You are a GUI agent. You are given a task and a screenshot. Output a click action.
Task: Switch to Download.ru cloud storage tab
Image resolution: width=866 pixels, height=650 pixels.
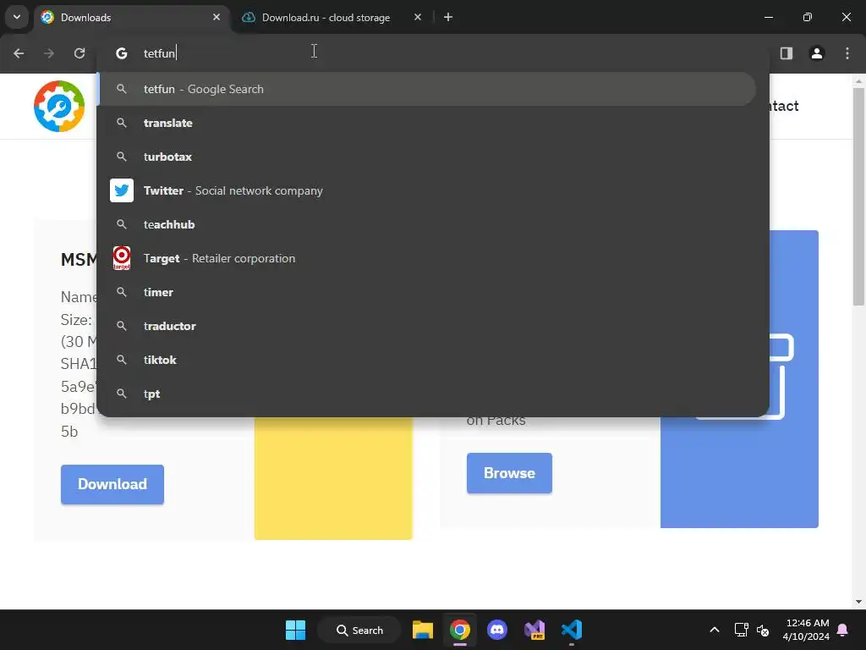332,17
